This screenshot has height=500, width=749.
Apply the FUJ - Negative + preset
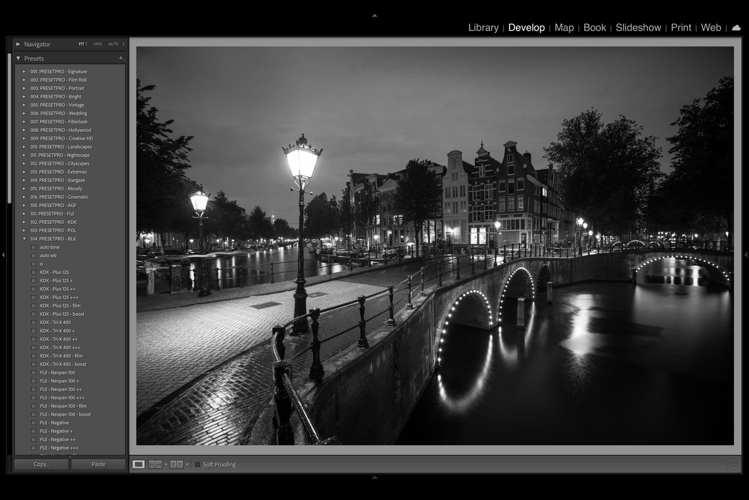pos(56,432)
